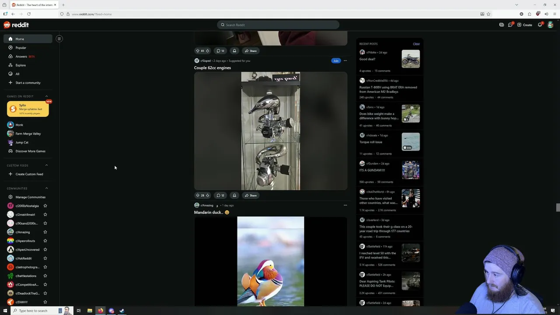Screen dimensions: 560x315
Task: Open 12 comments on the engines post
Action: (220, 196)
